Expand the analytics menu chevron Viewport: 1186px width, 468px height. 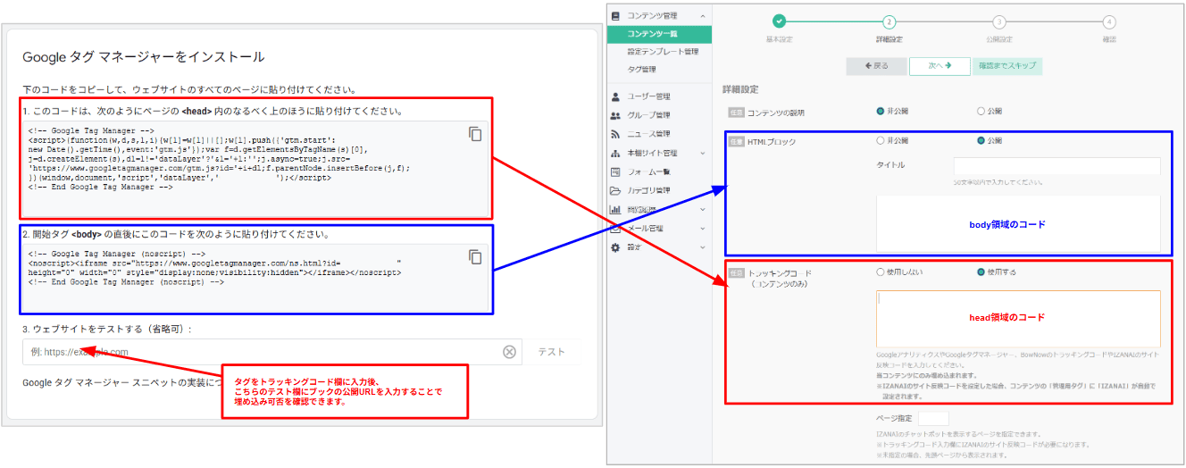702,210
